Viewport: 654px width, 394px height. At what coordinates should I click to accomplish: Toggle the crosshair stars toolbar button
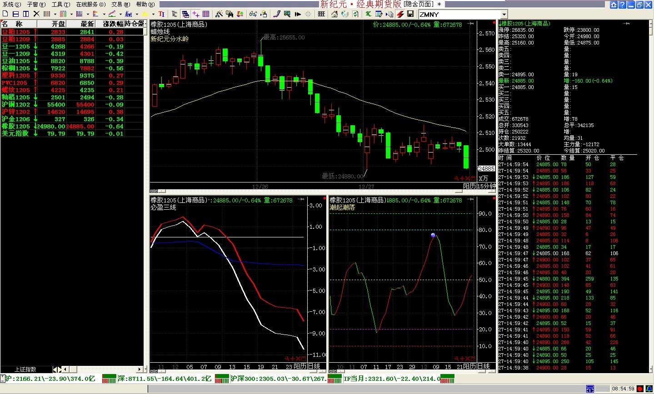(x=195, y=14)
